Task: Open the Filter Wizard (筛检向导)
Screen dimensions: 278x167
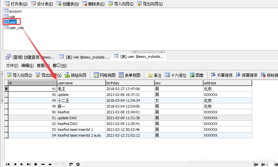Action: point(75,75)
